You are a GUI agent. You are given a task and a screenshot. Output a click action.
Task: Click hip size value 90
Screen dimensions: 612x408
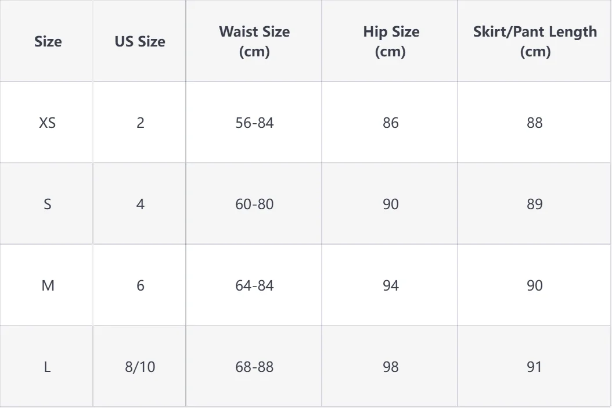390,204
